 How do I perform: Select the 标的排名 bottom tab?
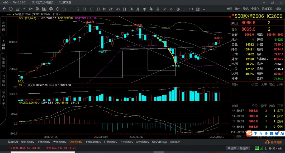tap(175, 142)
